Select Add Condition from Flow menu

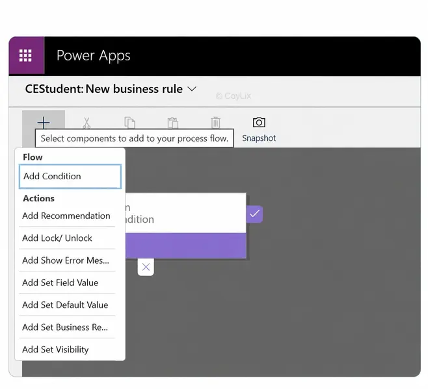(70, 177)
